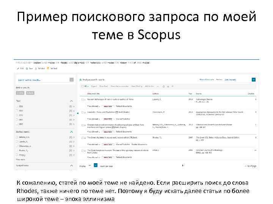Image resolution: width=273 pixels, height=204 pixels.
Task: Click Show all abstracts link
Action: [207, 80]
